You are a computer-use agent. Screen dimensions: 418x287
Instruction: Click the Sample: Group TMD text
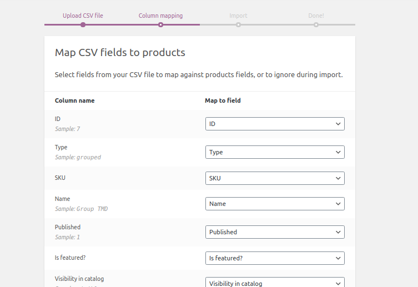point(81,209)
